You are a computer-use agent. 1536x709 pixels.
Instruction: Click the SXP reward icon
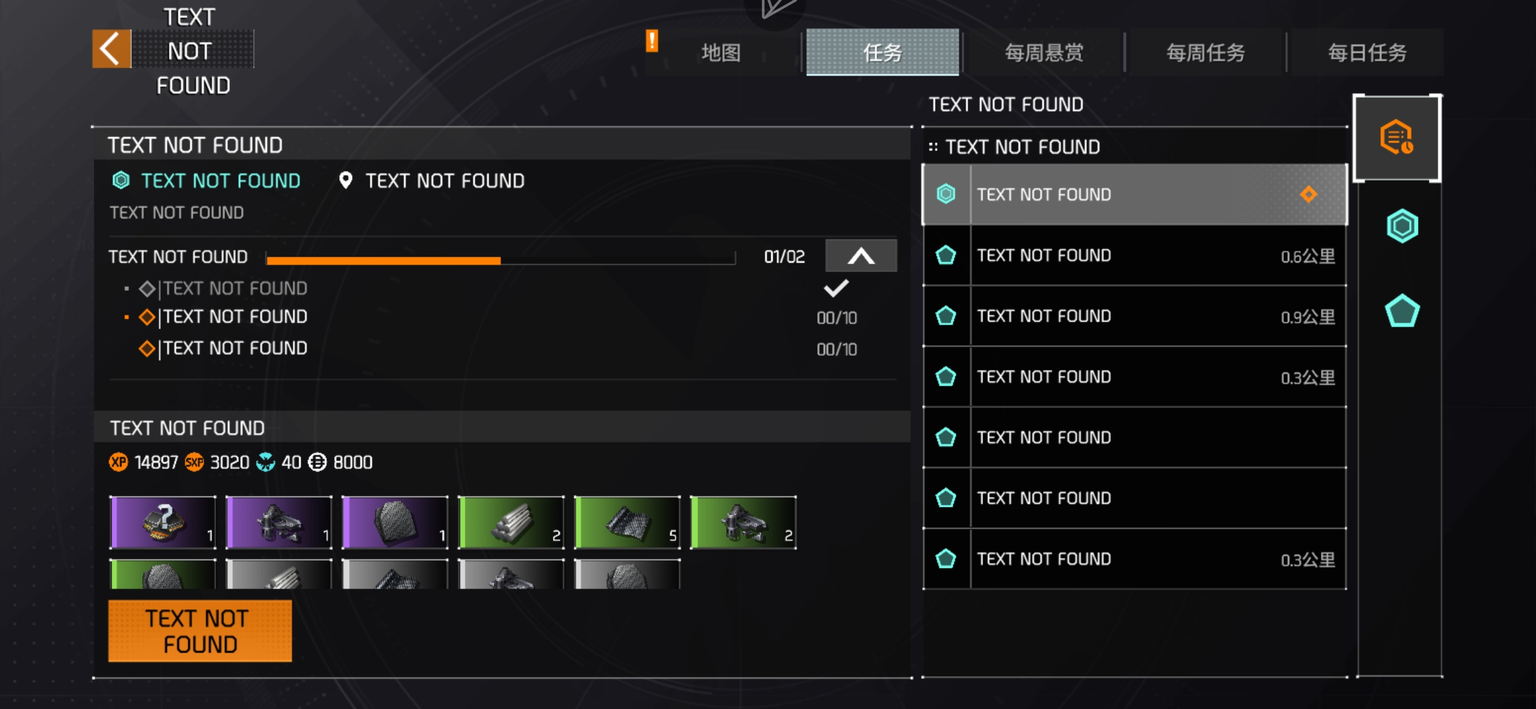(194, 462)
